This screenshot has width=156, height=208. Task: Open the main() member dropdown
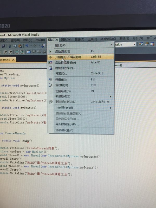pyautogui.click(x=135, y=65)
